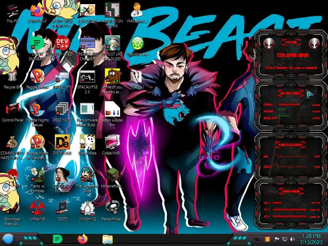Image resolution: width=328 pixels, height=246 pixels.
Task: Click the widget date text THURSDAY 13 JULY 2023
Action: coord(291,68)
